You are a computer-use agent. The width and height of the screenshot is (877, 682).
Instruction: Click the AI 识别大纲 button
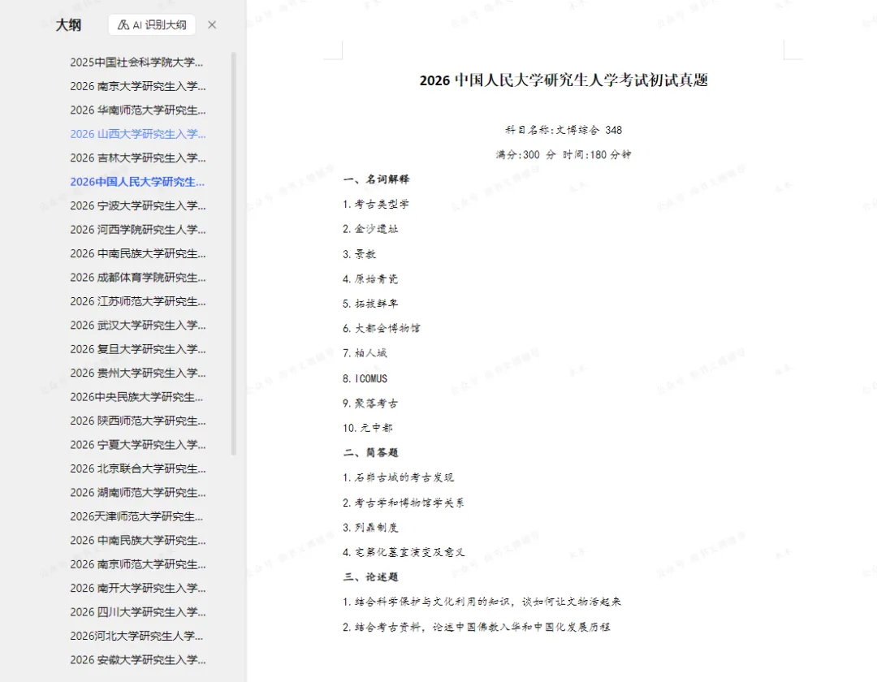click(152, 24)
